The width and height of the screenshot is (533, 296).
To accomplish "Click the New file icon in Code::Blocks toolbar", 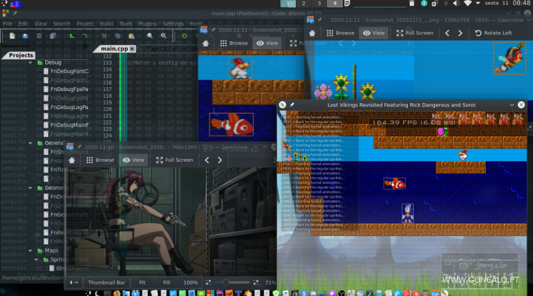I will (x=13, y=36).
